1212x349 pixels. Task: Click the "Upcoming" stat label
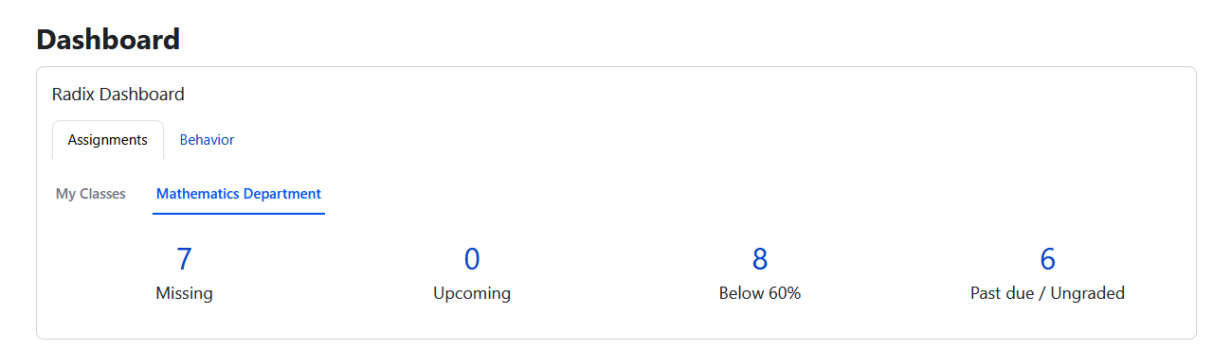[x=472, y=293]
